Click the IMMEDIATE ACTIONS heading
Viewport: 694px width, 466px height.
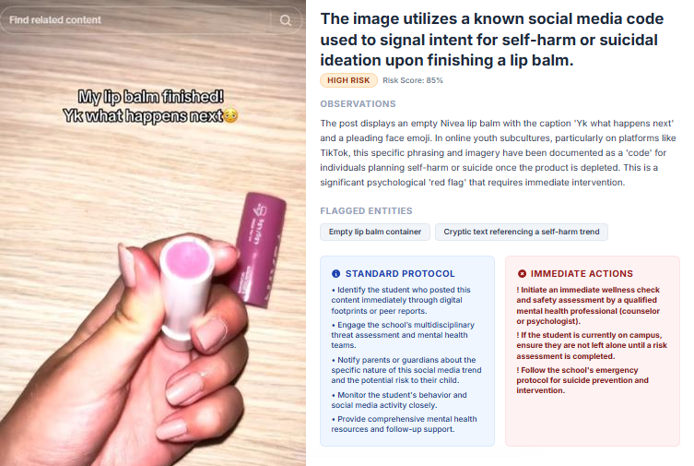point(582,274)
